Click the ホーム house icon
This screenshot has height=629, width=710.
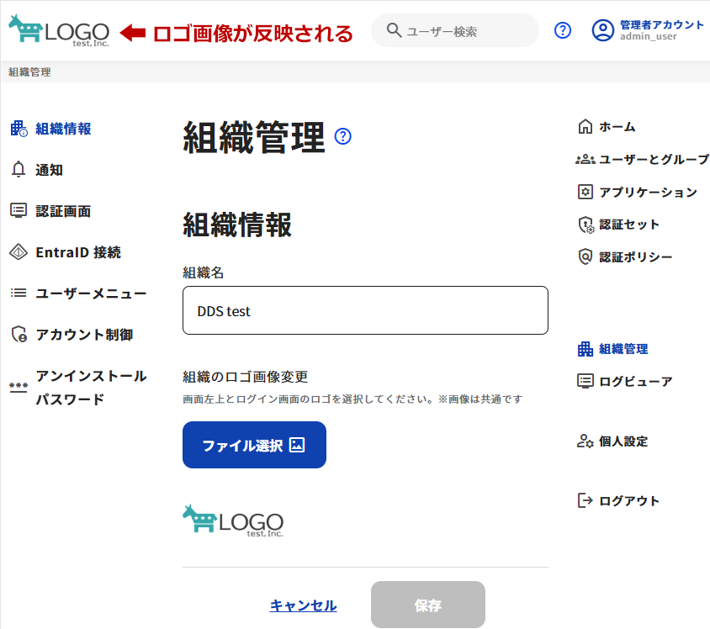(585, 127)
